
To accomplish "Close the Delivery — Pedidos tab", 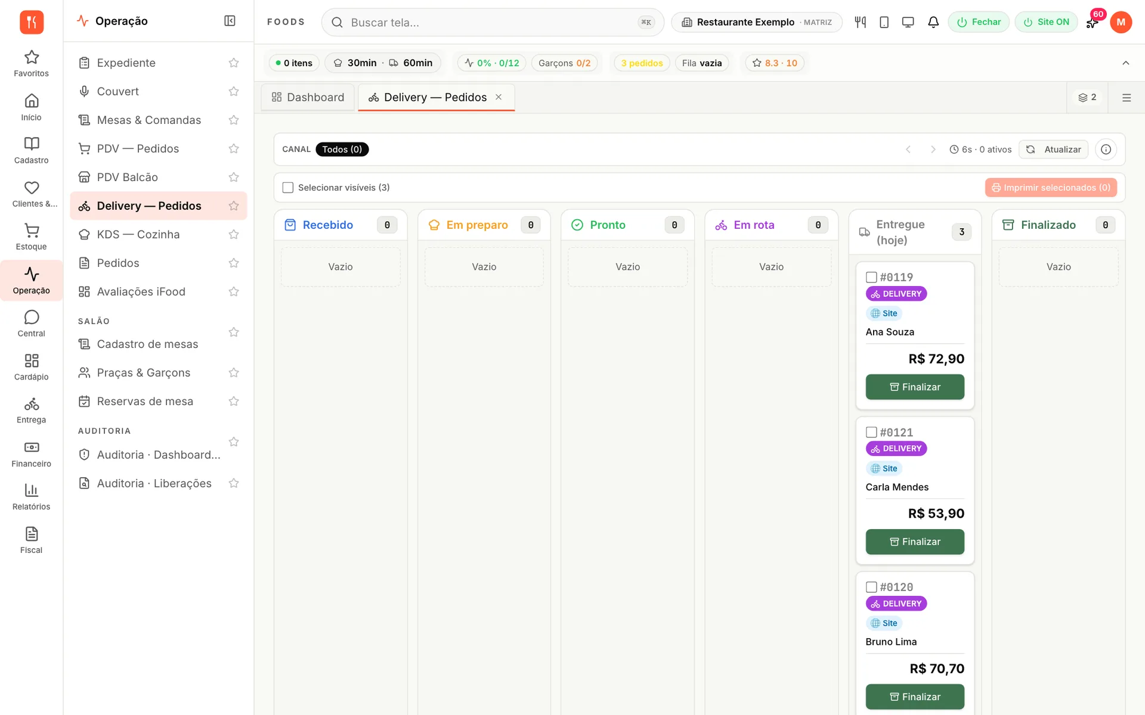I will tap(499, 97).
